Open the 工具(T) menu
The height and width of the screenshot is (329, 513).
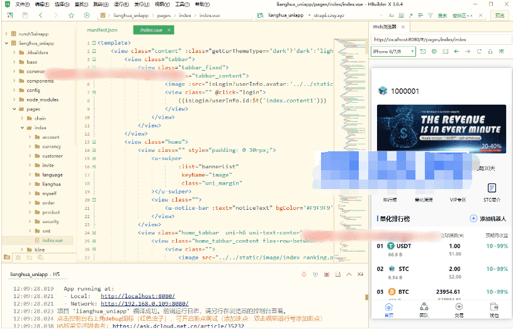coord(183,4)
